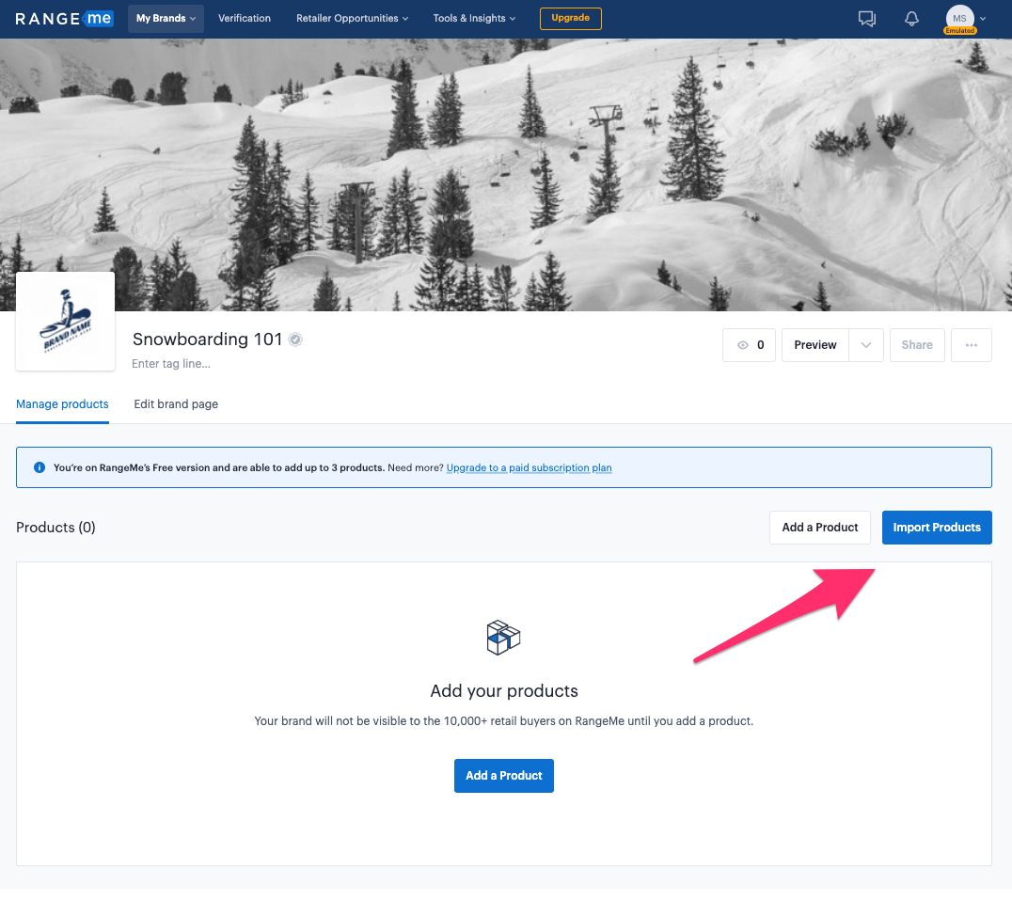Open the notifications bell
The height and width of the screenshot is (900, 1012).
pos(911,19)
